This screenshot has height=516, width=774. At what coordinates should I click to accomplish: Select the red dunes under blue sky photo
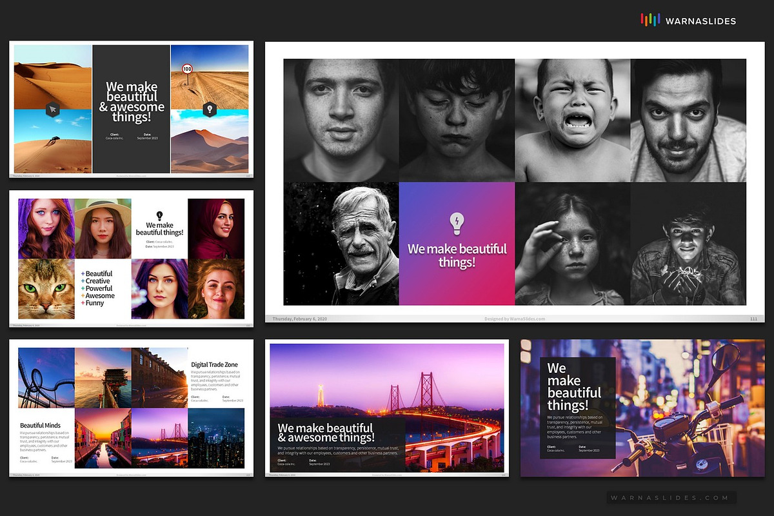pos(210,141)
